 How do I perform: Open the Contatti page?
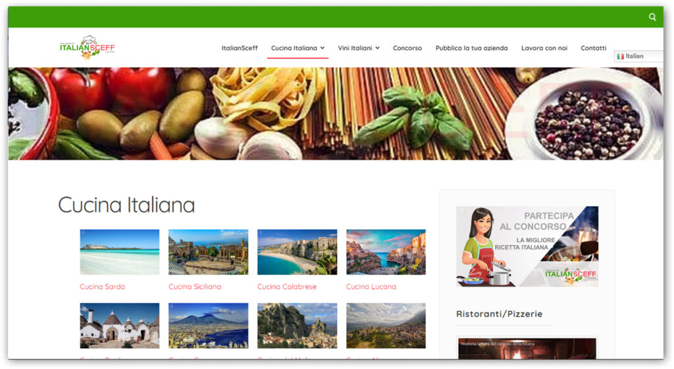(x=593, y=48)
